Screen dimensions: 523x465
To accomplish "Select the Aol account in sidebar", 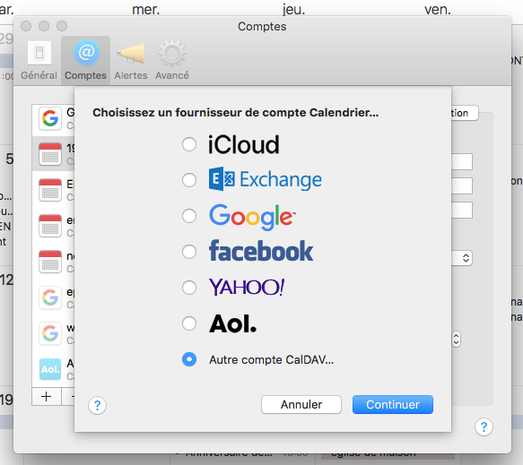I will pos(53,369).
